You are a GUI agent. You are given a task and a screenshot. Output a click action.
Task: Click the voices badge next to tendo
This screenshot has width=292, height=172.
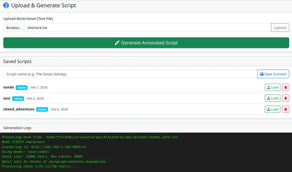click(x=22, y=88)
